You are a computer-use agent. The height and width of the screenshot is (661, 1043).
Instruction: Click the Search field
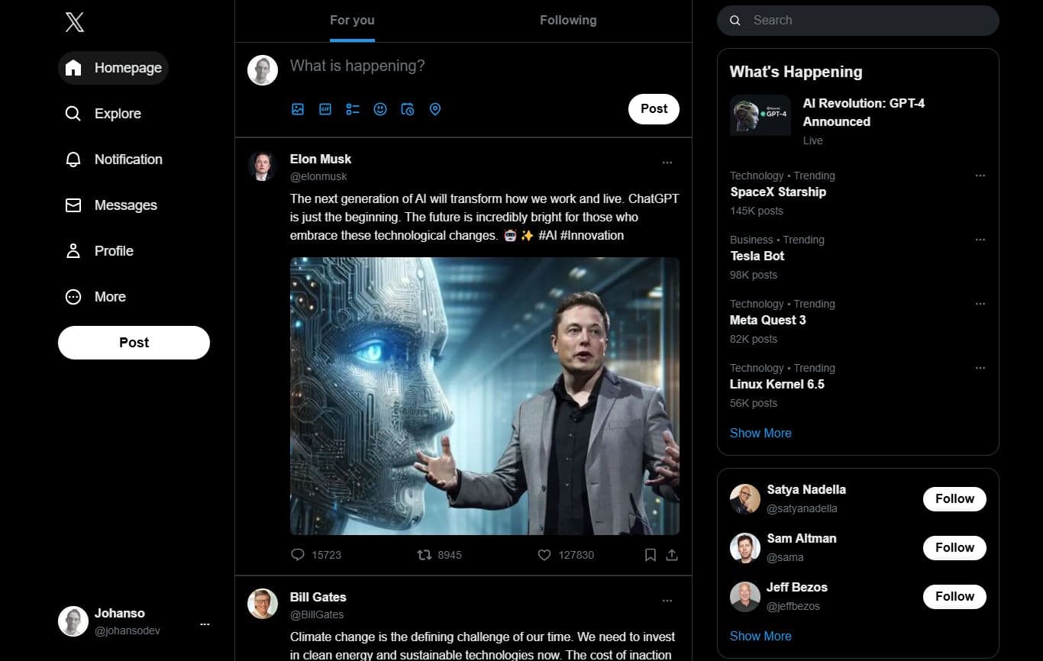pos(857,21)
